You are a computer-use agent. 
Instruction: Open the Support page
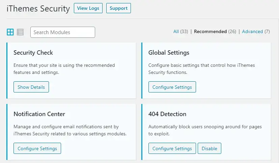click(118, 8)
